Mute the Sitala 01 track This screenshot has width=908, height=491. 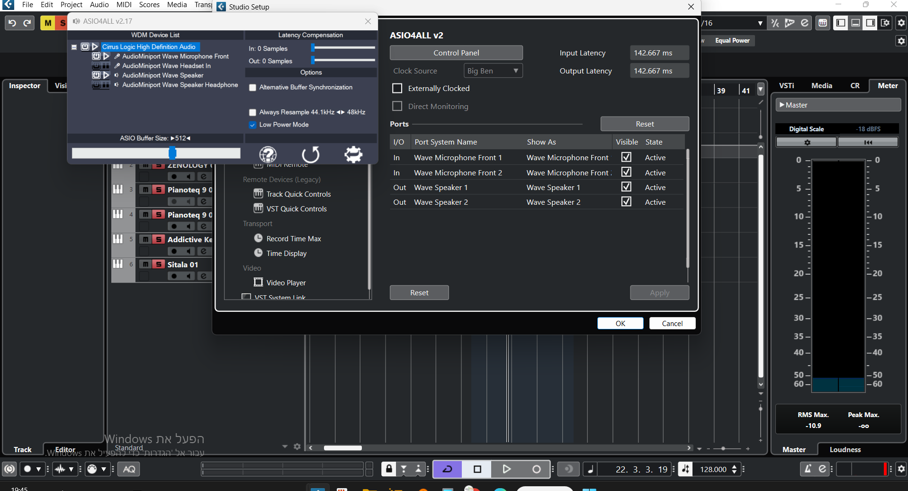coord(146,264)
